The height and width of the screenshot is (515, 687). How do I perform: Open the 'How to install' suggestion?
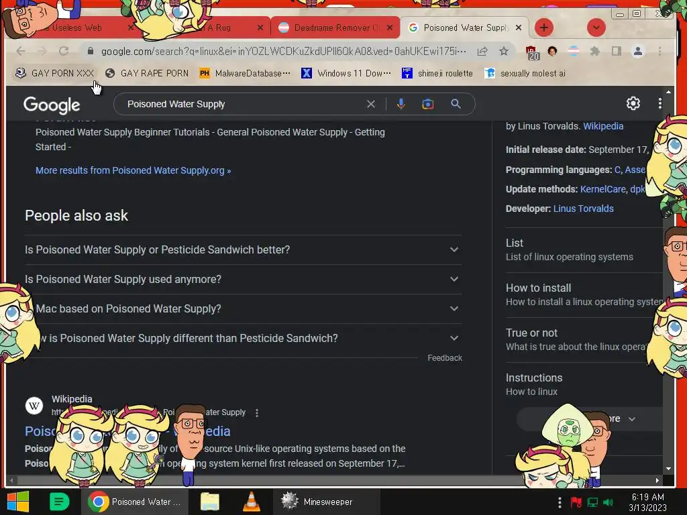point(584,295)
